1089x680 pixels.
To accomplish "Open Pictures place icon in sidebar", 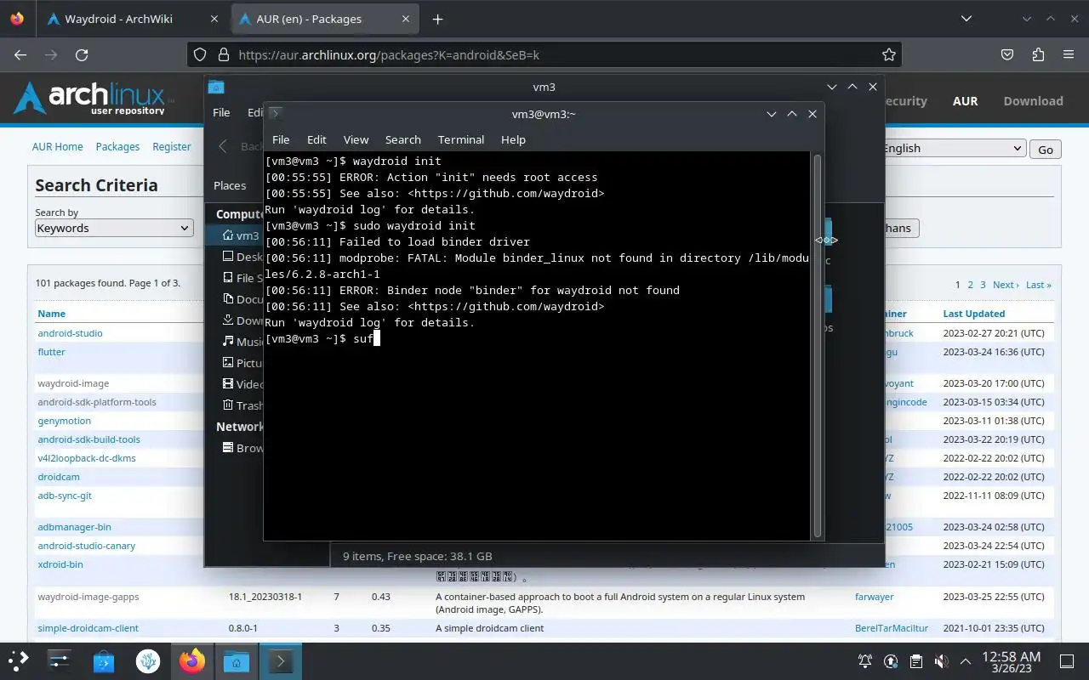I will coord(228,363).
